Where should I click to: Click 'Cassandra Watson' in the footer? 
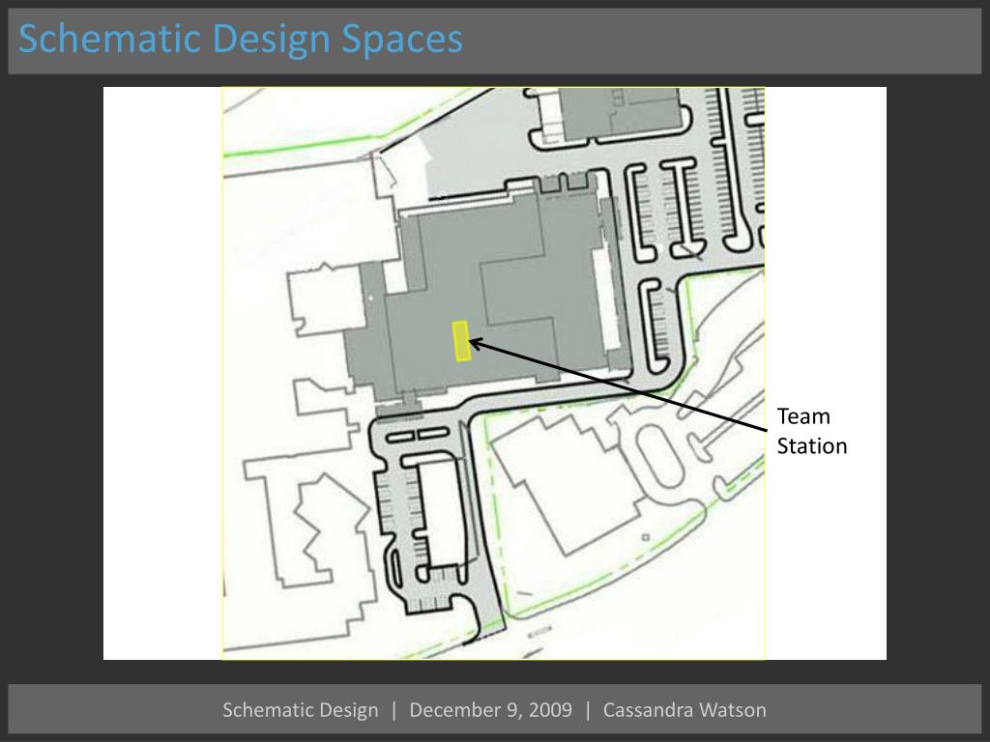684,710
